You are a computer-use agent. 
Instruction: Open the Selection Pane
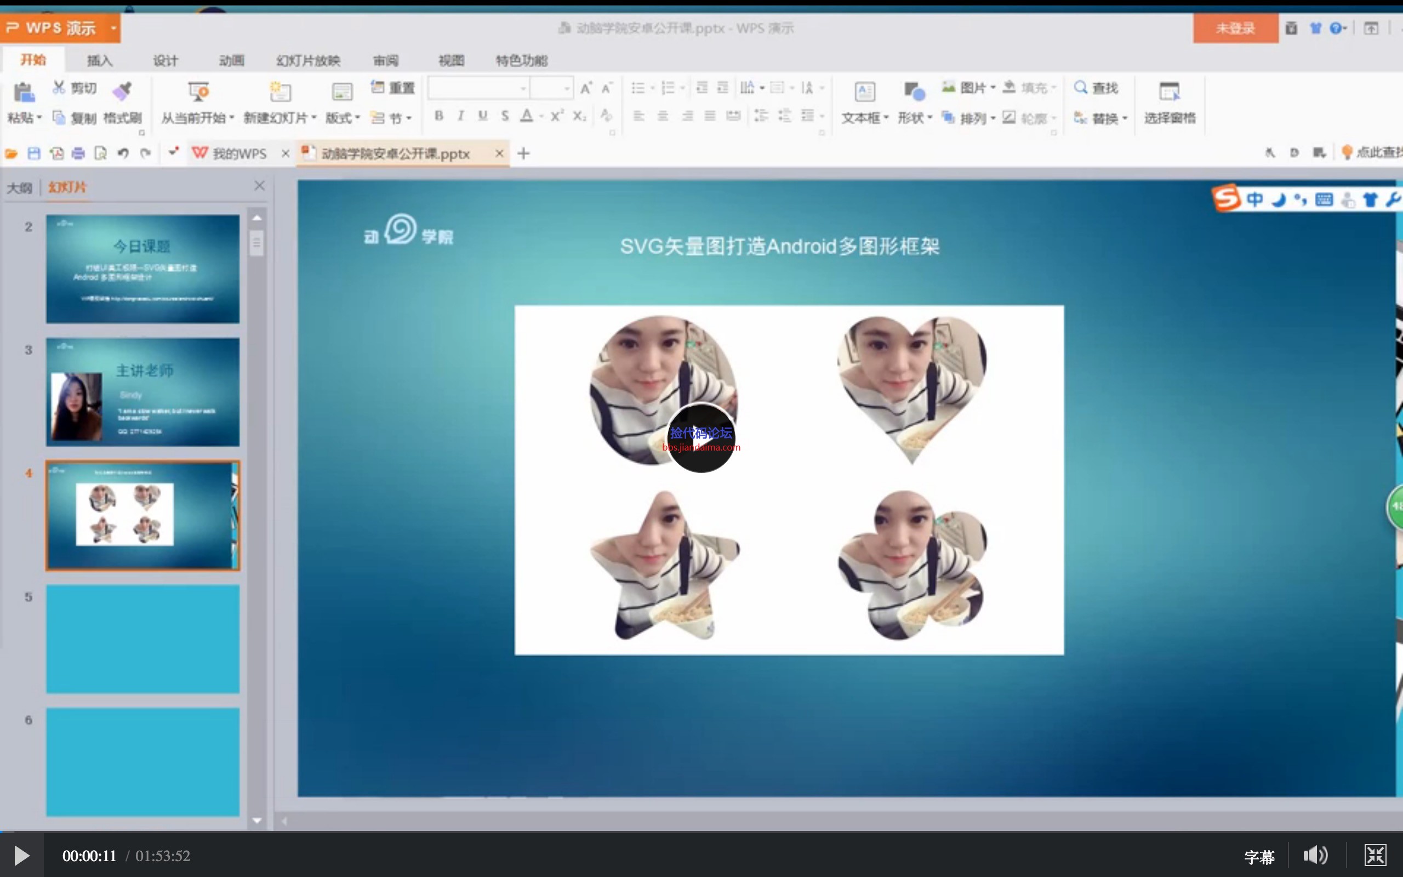click(x=1169, y=102)
